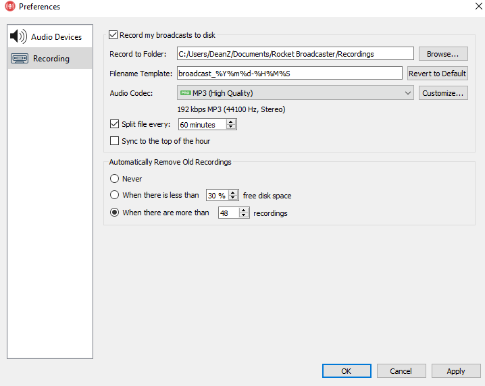Select the Recording preferences page
This screenshot has height=386, width=485.
point(50,58)
